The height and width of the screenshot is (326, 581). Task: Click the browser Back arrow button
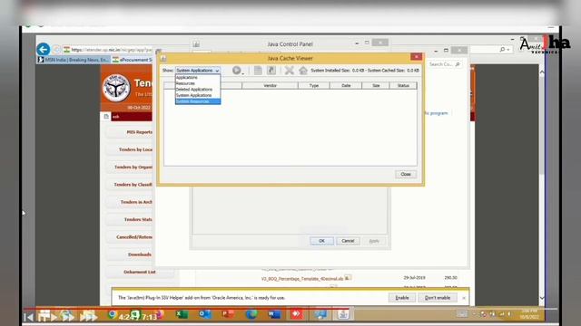44,49
